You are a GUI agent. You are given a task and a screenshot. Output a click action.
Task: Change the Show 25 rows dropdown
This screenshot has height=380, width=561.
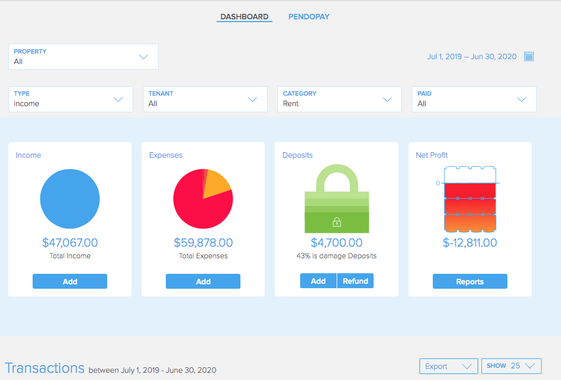click(x=511, y=366)
